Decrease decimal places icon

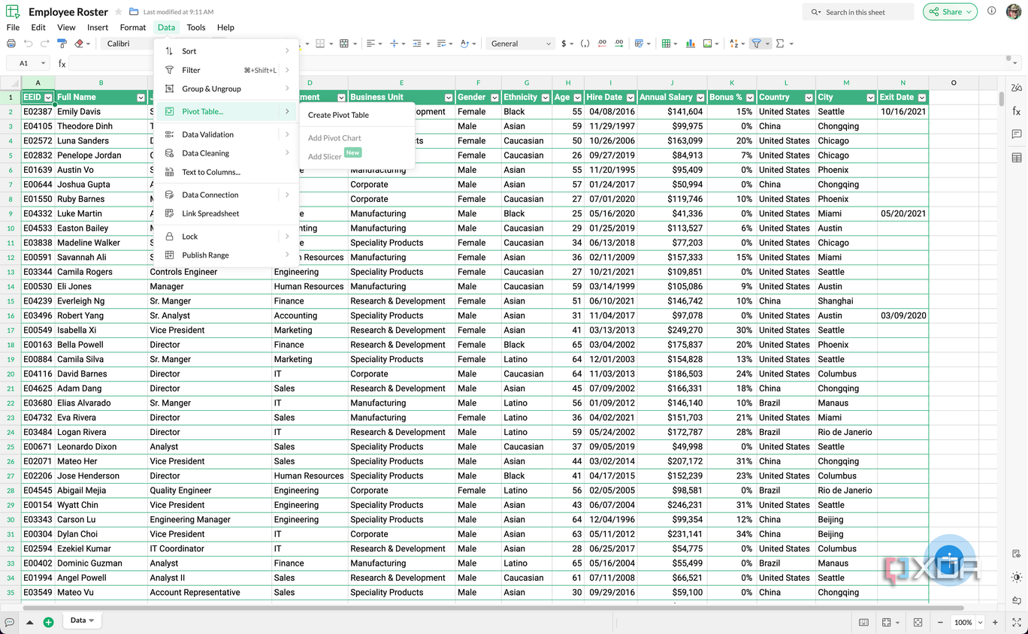pos(602,44)
